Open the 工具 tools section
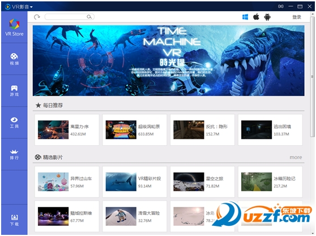The image size is (316, 236). (14, 123)
